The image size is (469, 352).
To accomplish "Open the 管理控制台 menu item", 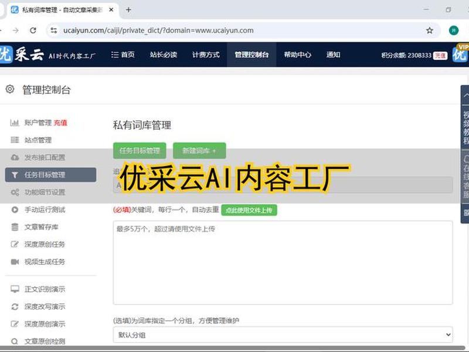I will tap(252, 55).
